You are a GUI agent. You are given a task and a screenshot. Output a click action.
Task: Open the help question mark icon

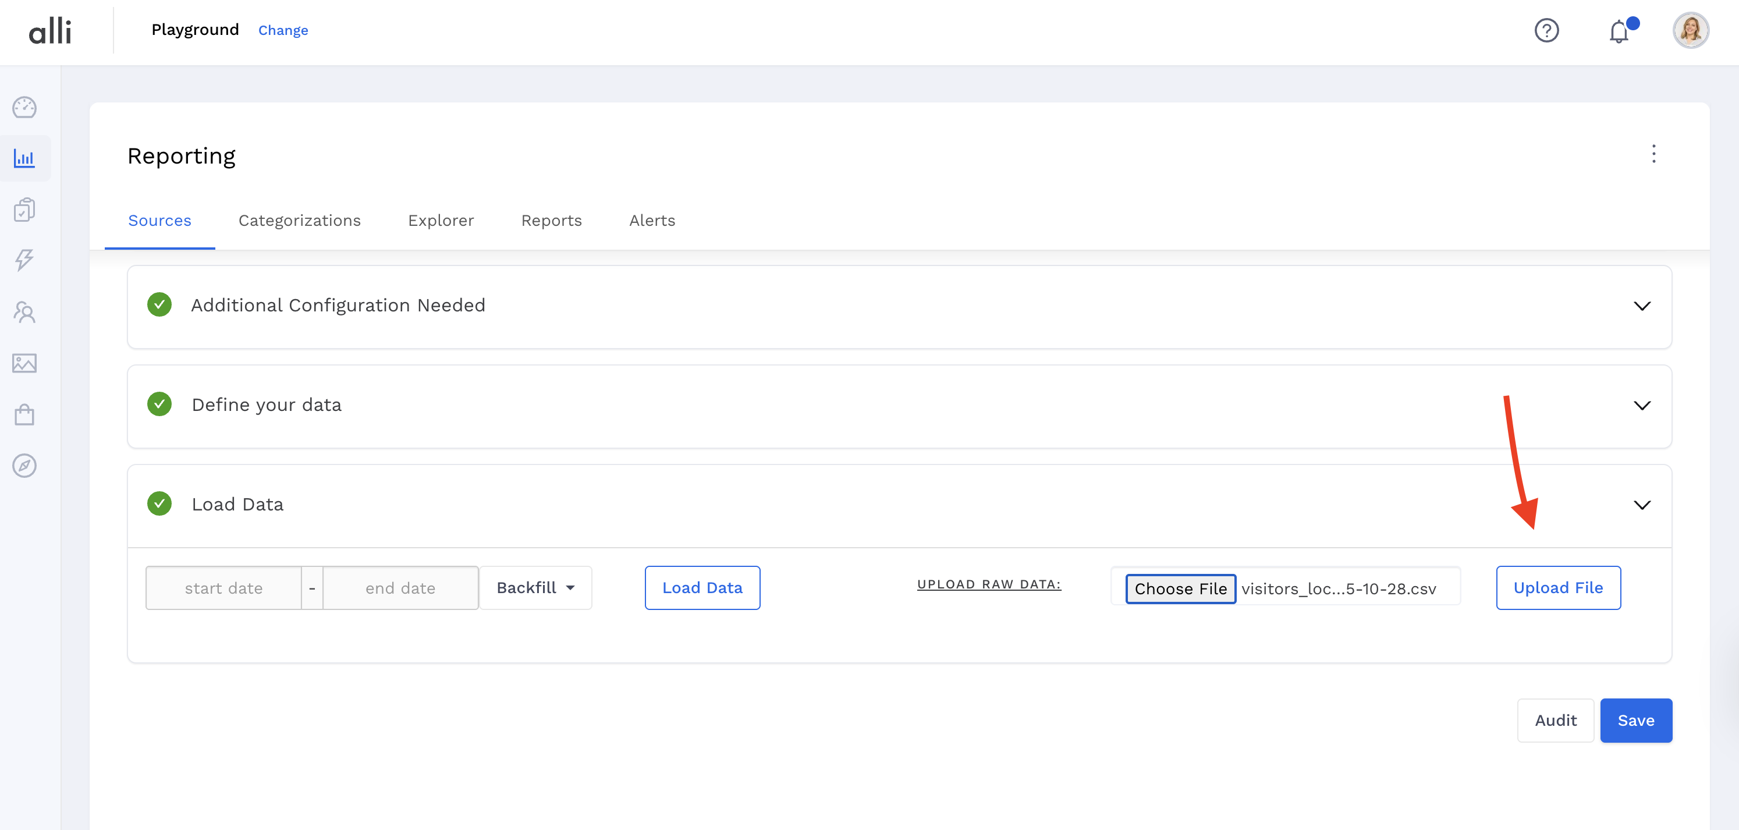click(x=1546, y=30)
